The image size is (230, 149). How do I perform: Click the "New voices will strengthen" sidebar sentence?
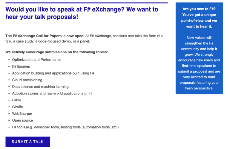[199, 43]
